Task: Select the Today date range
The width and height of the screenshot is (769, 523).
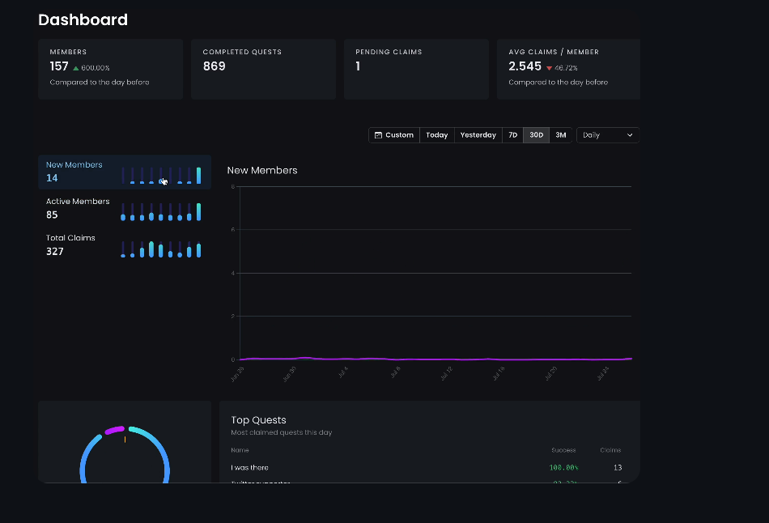Action: click(x=436, y=135)
